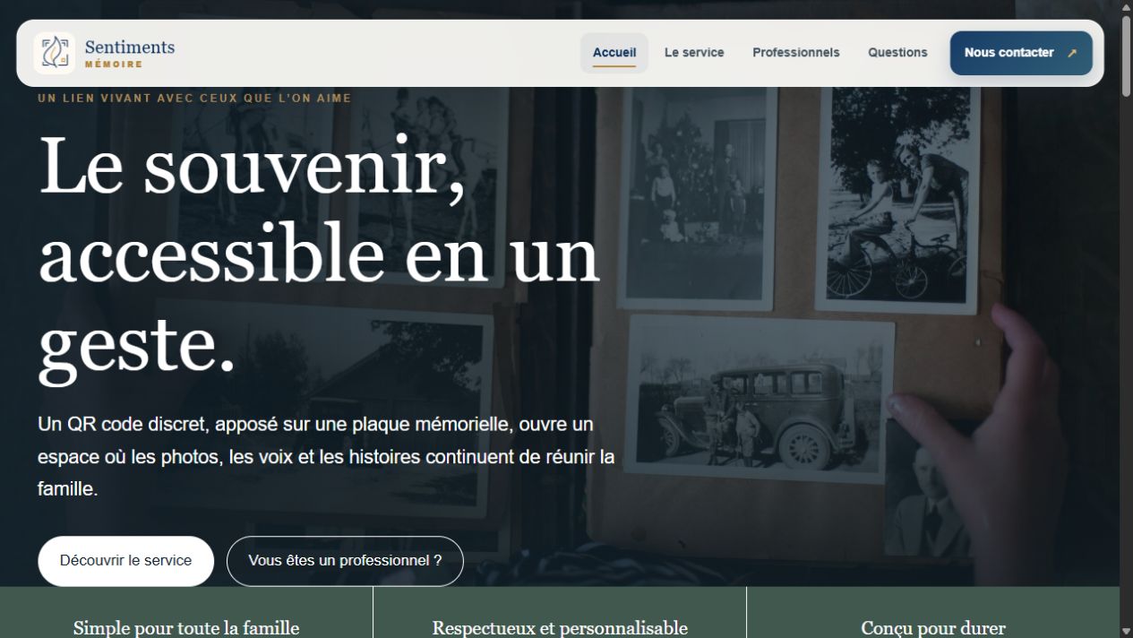The width and height of the screenshot is (1133, 638).
Task: Open the Questions nav link
Action: point(897,53)
